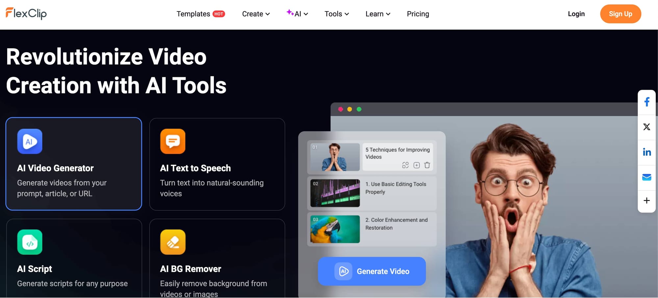658x298 pixels.
Task: Expand the Learn dropdown menu
Action: coord(378,14)
